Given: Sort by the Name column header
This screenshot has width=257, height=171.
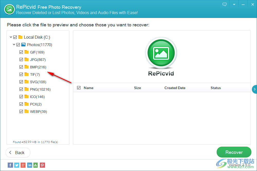Looking at the screenshot, I should coord(89,88).
